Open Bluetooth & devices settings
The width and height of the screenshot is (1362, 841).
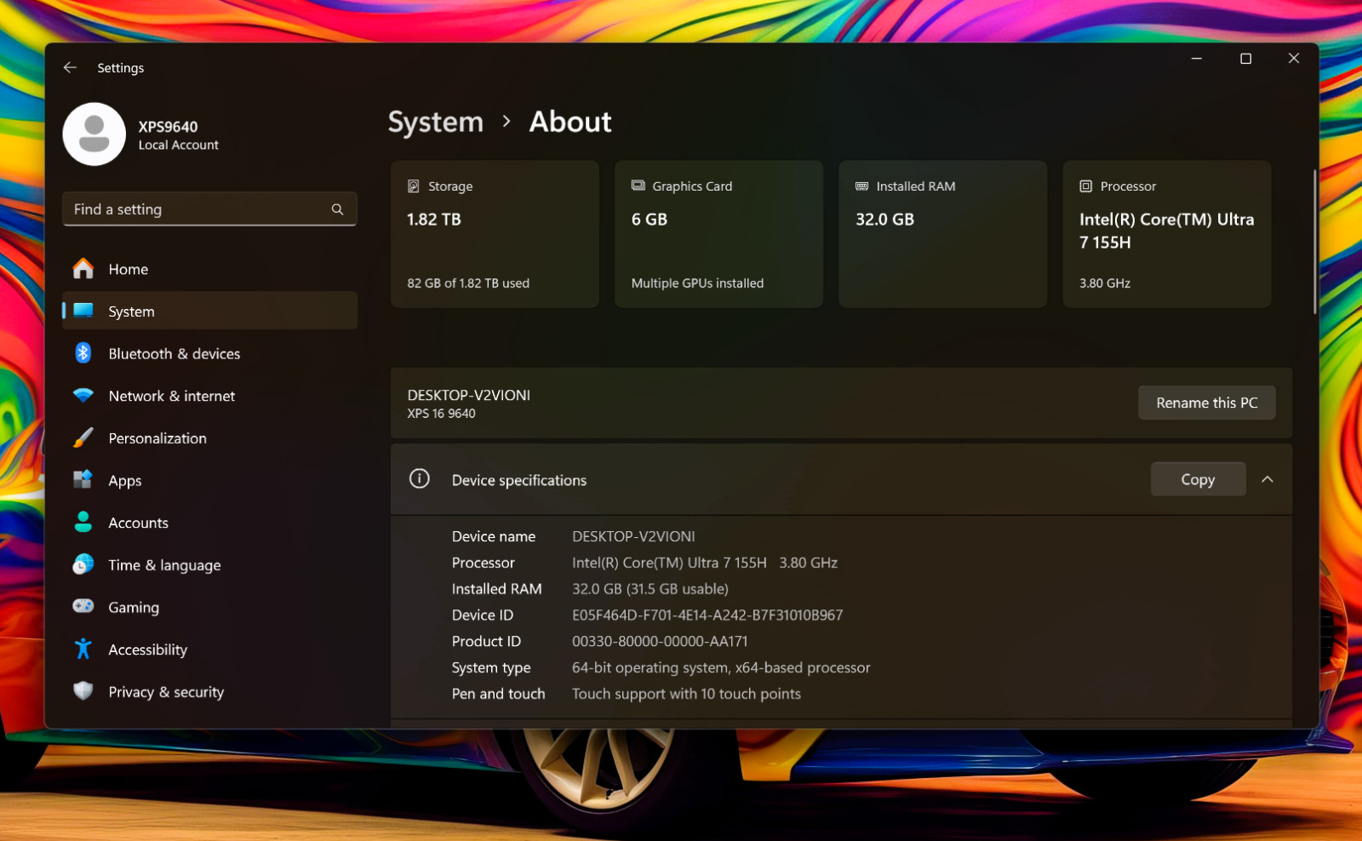pyautogui.click(x=209, y=353)
